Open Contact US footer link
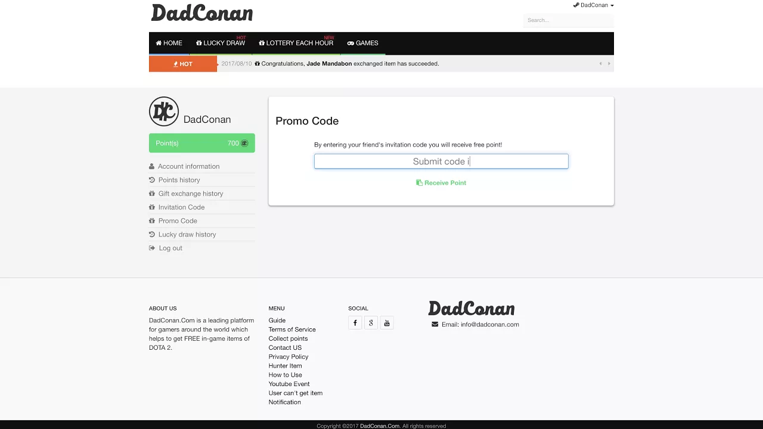The height and width of the screenshot is (429, 763). pos(285,348)
